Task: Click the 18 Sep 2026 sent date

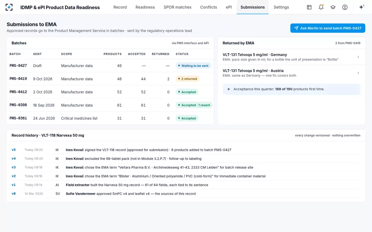Action: pyautogui.click(x=44, y=105)
